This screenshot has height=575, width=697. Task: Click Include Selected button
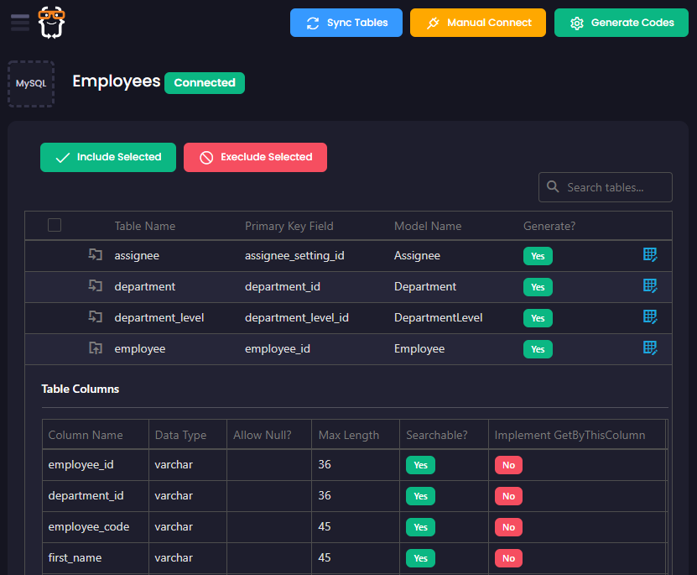[108, 157]
